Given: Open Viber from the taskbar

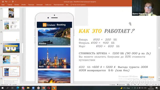Looking at the screenshot, I should (23, 88).
